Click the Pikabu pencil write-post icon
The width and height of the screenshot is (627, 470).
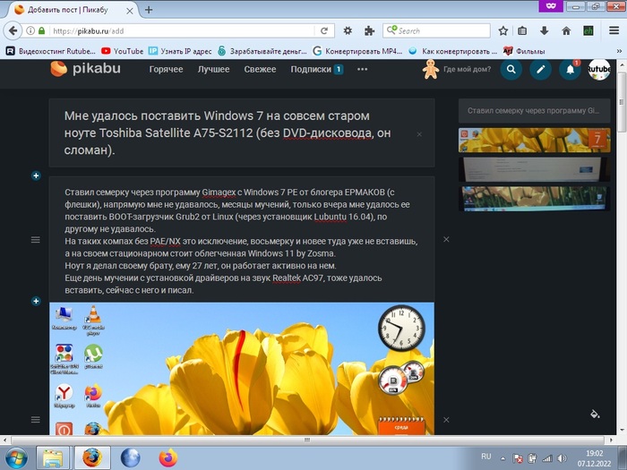coord(541,69)
